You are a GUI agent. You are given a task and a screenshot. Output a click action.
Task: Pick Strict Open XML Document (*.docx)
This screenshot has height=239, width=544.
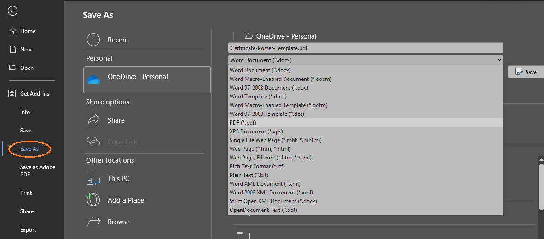coord(365,201)
